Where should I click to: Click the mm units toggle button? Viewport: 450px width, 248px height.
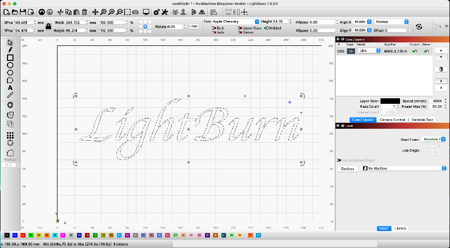coord(194,26)
